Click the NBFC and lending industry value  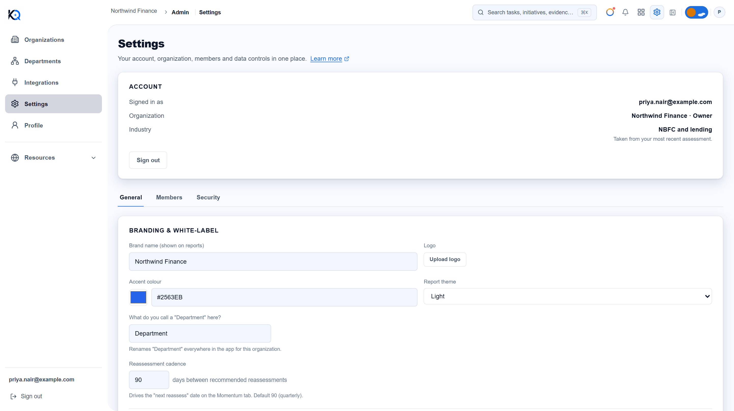(685, 130)
